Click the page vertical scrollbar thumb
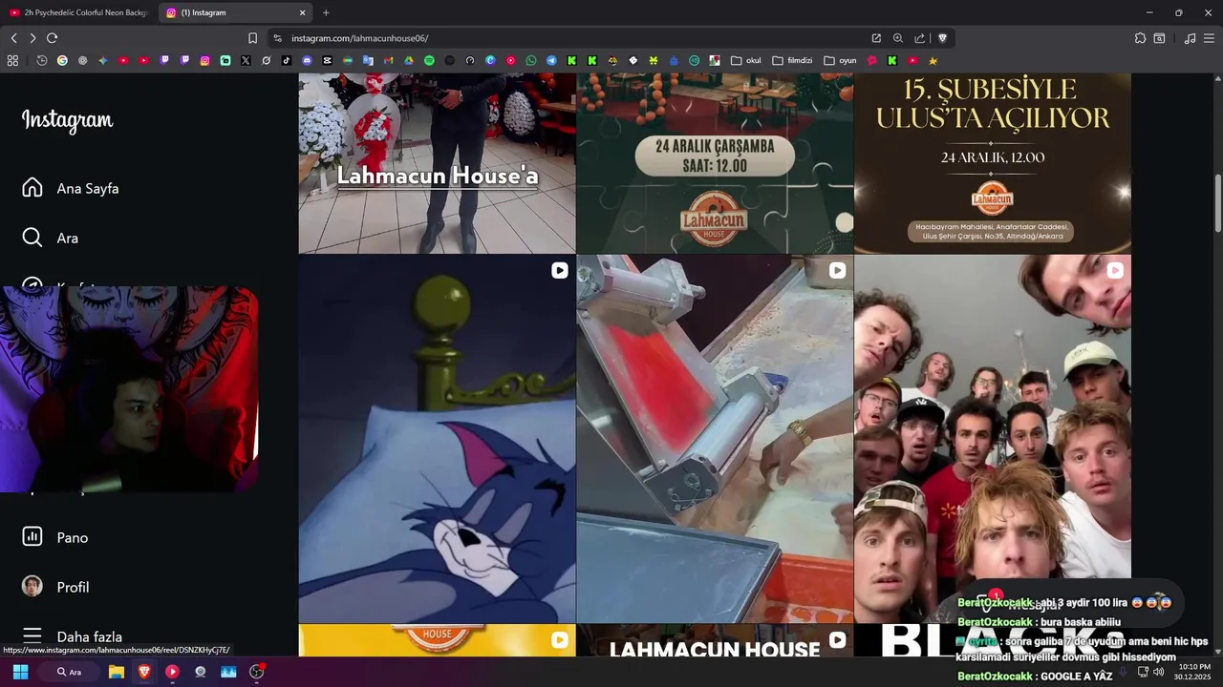 pyautogui.click(x=1217, y=202)
